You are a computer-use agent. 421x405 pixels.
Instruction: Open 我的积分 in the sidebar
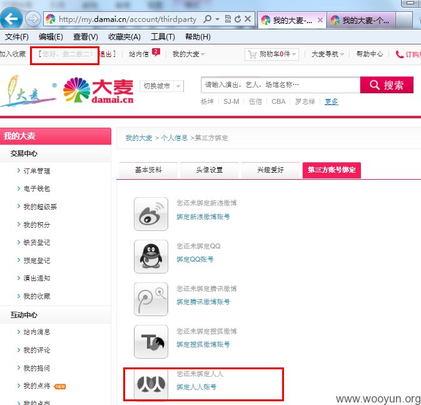[x=37, y=225]
